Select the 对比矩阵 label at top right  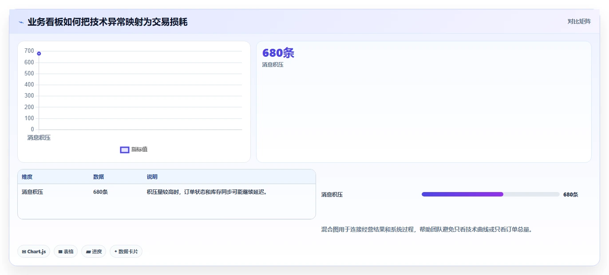click(579, 21)
